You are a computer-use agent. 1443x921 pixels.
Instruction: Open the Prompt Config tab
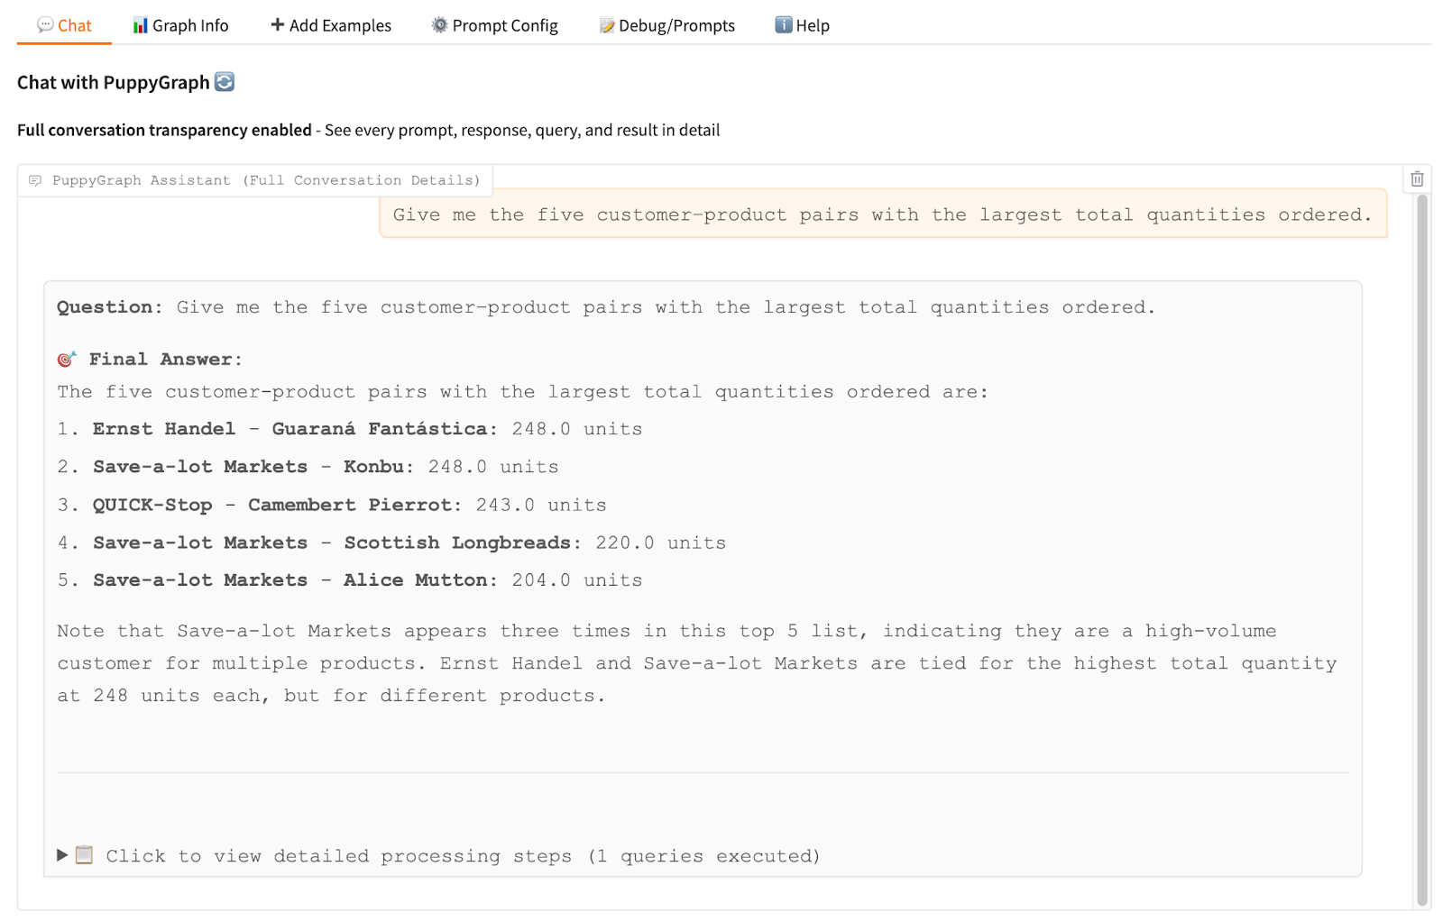[494, 25]
